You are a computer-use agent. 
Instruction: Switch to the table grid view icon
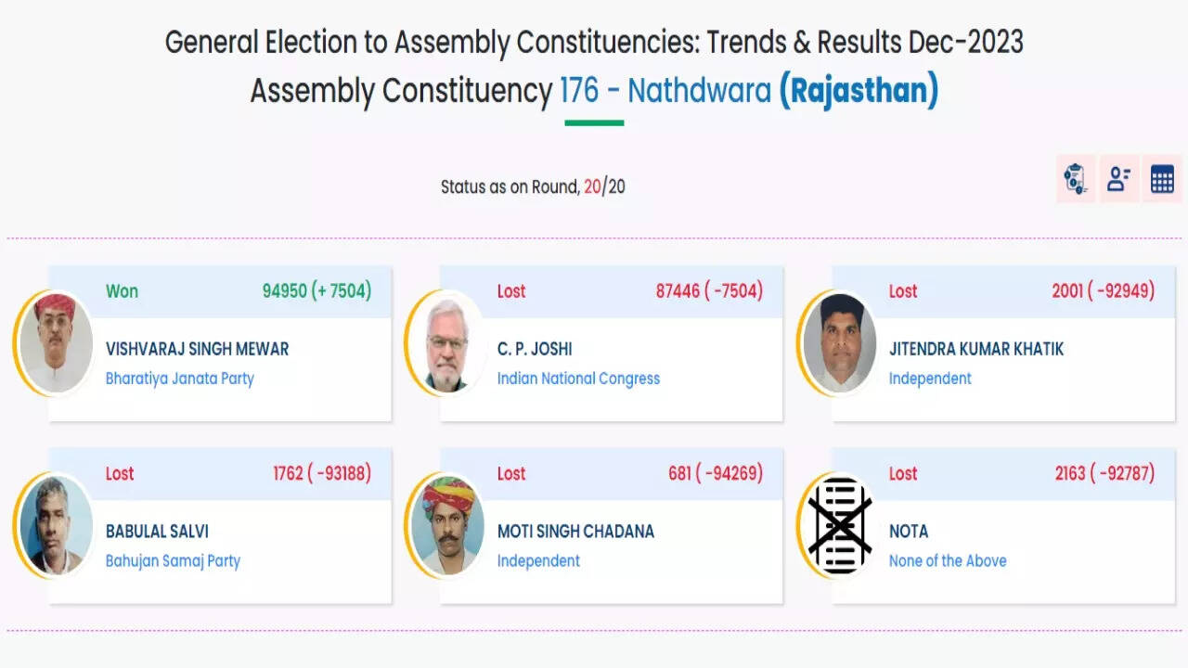(x=1162, y=179)
